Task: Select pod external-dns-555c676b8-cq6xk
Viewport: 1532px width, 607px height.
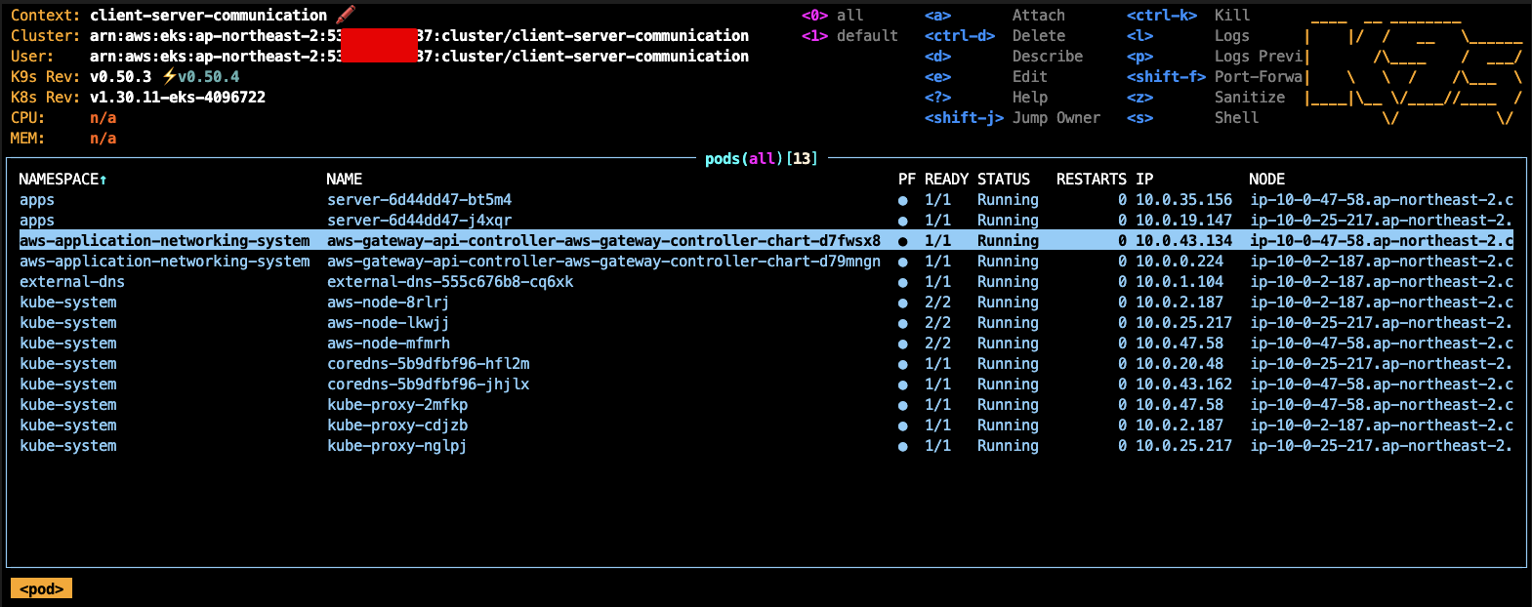Action: 450,282
